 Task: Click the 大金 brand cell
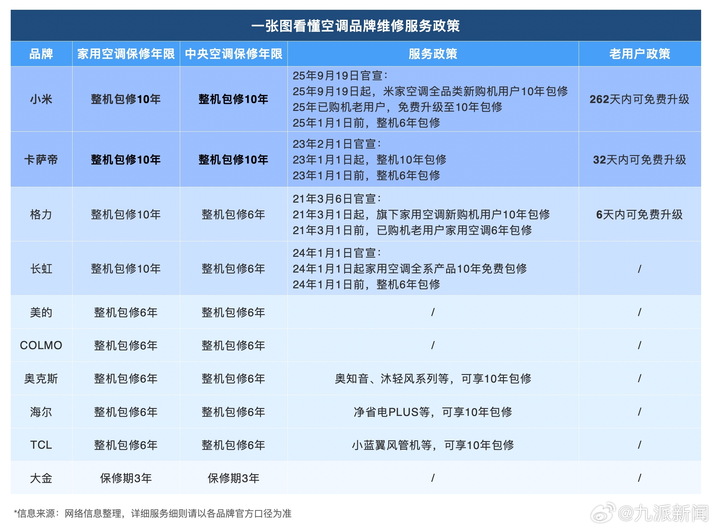(x=41, y=478)
